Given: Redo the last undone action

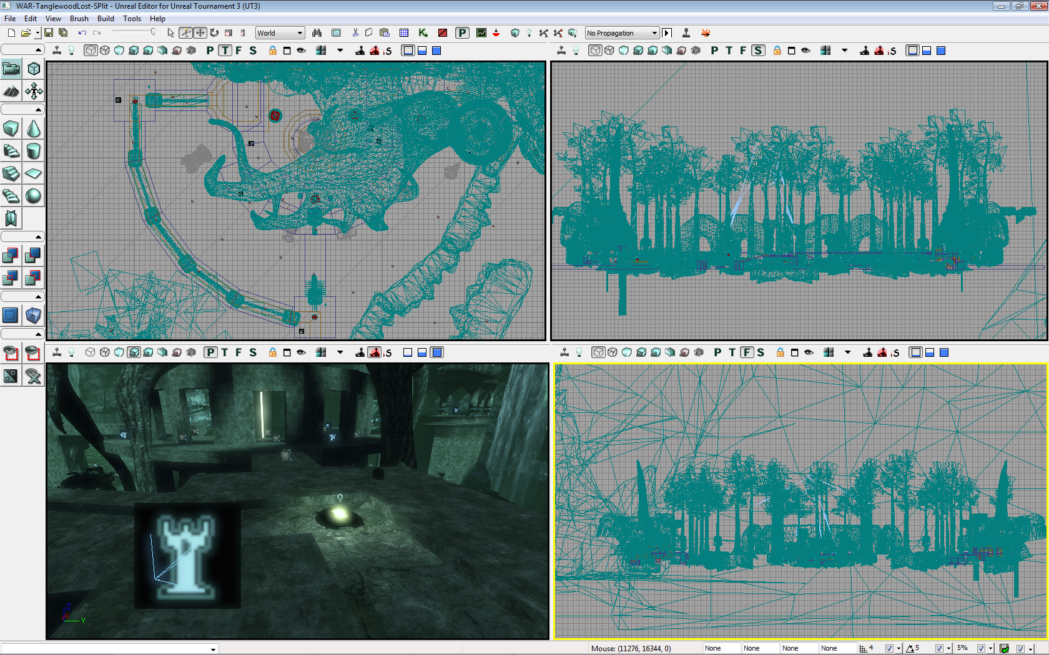Looking at the screenshot, I should [x=97, y=33].
